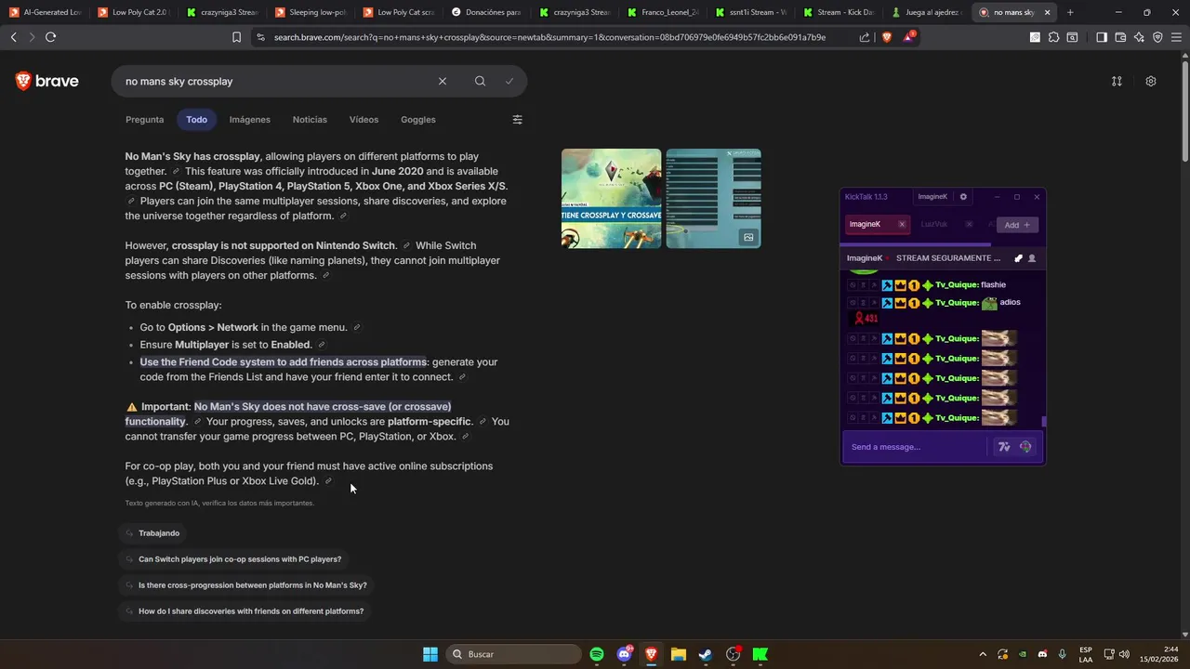
Task: Open Spotify from the taskbar
Action: point(597,654)
